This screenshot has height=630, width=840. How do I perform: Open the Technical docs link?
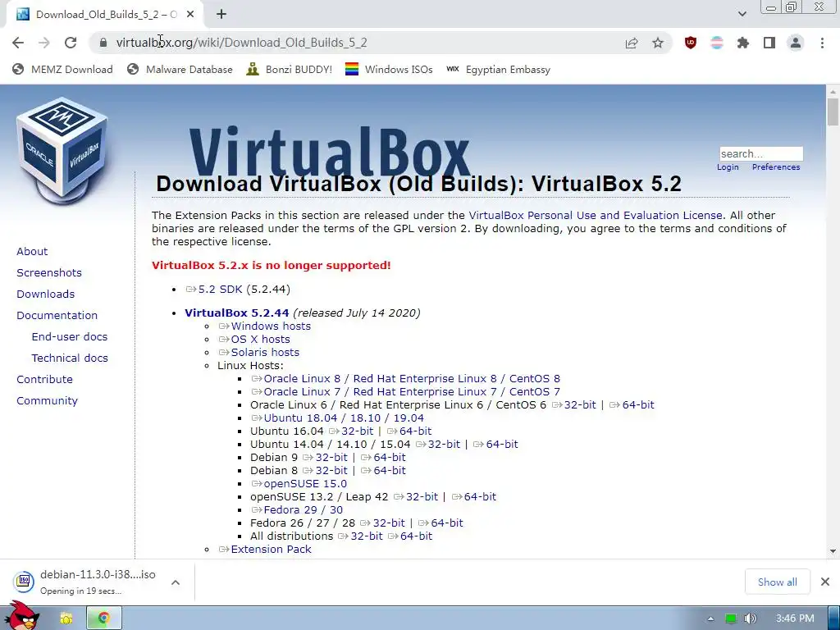coord(70,358)
